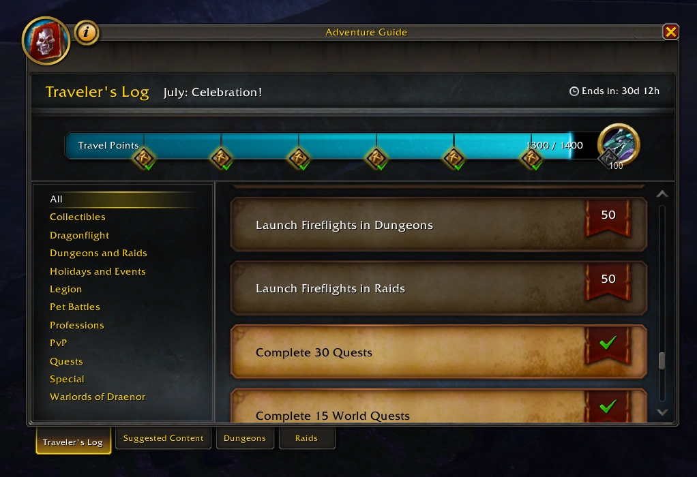This screenshot has height=477, width=697.
Task: Click the info 'i' icon
Action: 86,33
